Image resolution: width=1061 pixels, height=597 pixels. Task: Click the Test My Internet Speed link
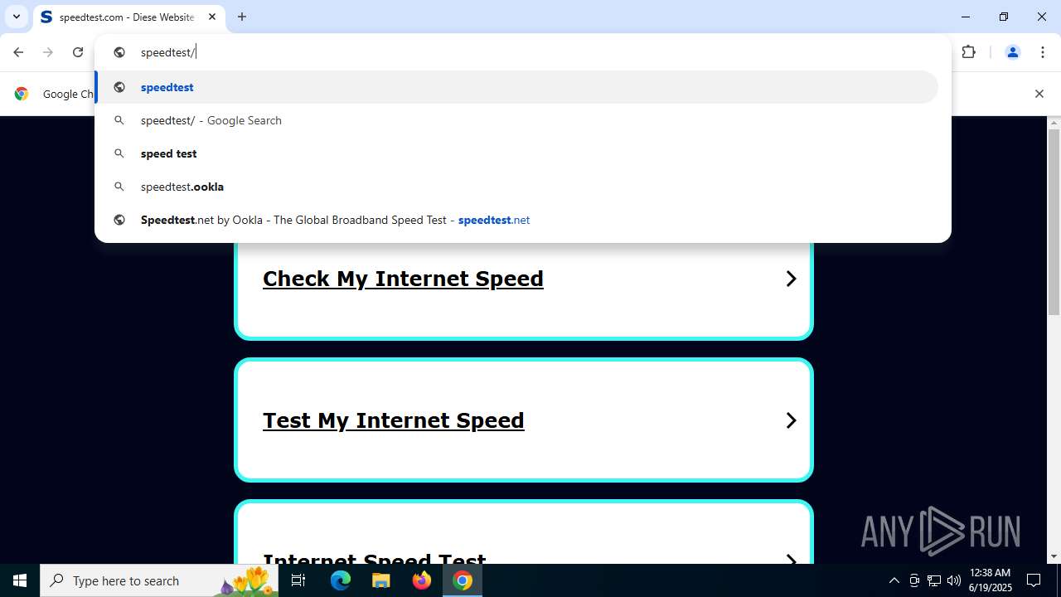tap(394, 420)
